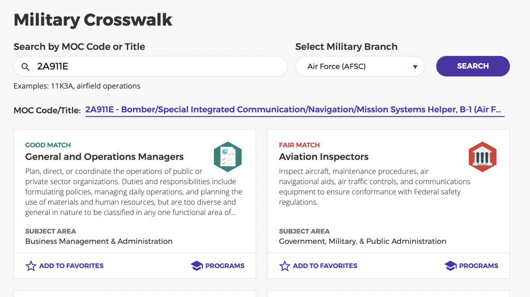View PROGRAMS for Aviation Inspectors
Viewport: 530px width, 297px height.
click(472, 266)
